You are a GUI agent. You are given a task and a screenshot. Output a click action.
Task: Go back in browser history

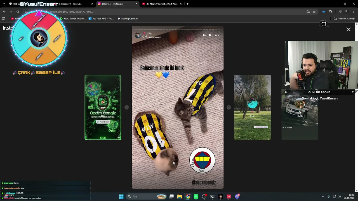4,12
